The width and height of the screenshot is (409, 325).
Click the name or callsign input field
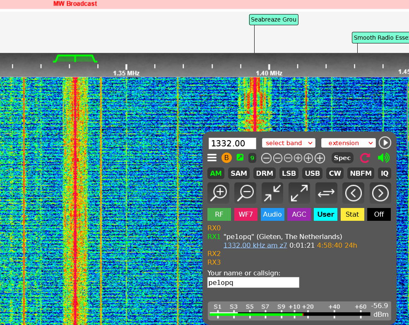coord(253,283)
